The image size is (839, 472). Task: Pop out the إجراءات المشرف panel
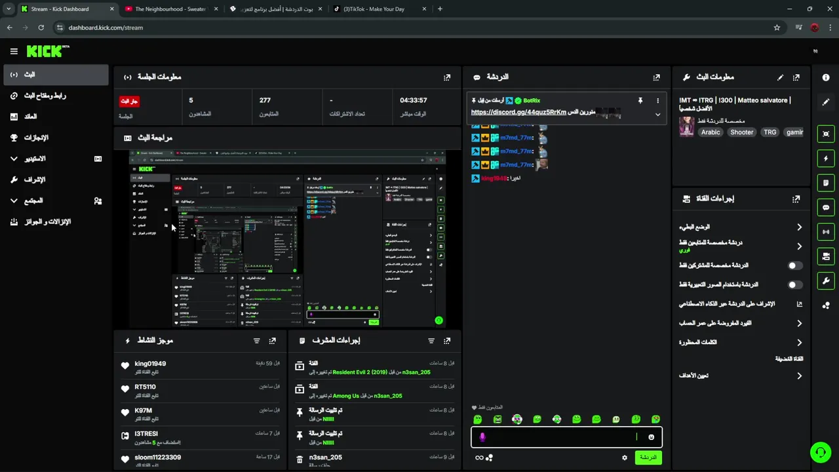(x=447, y=341)
